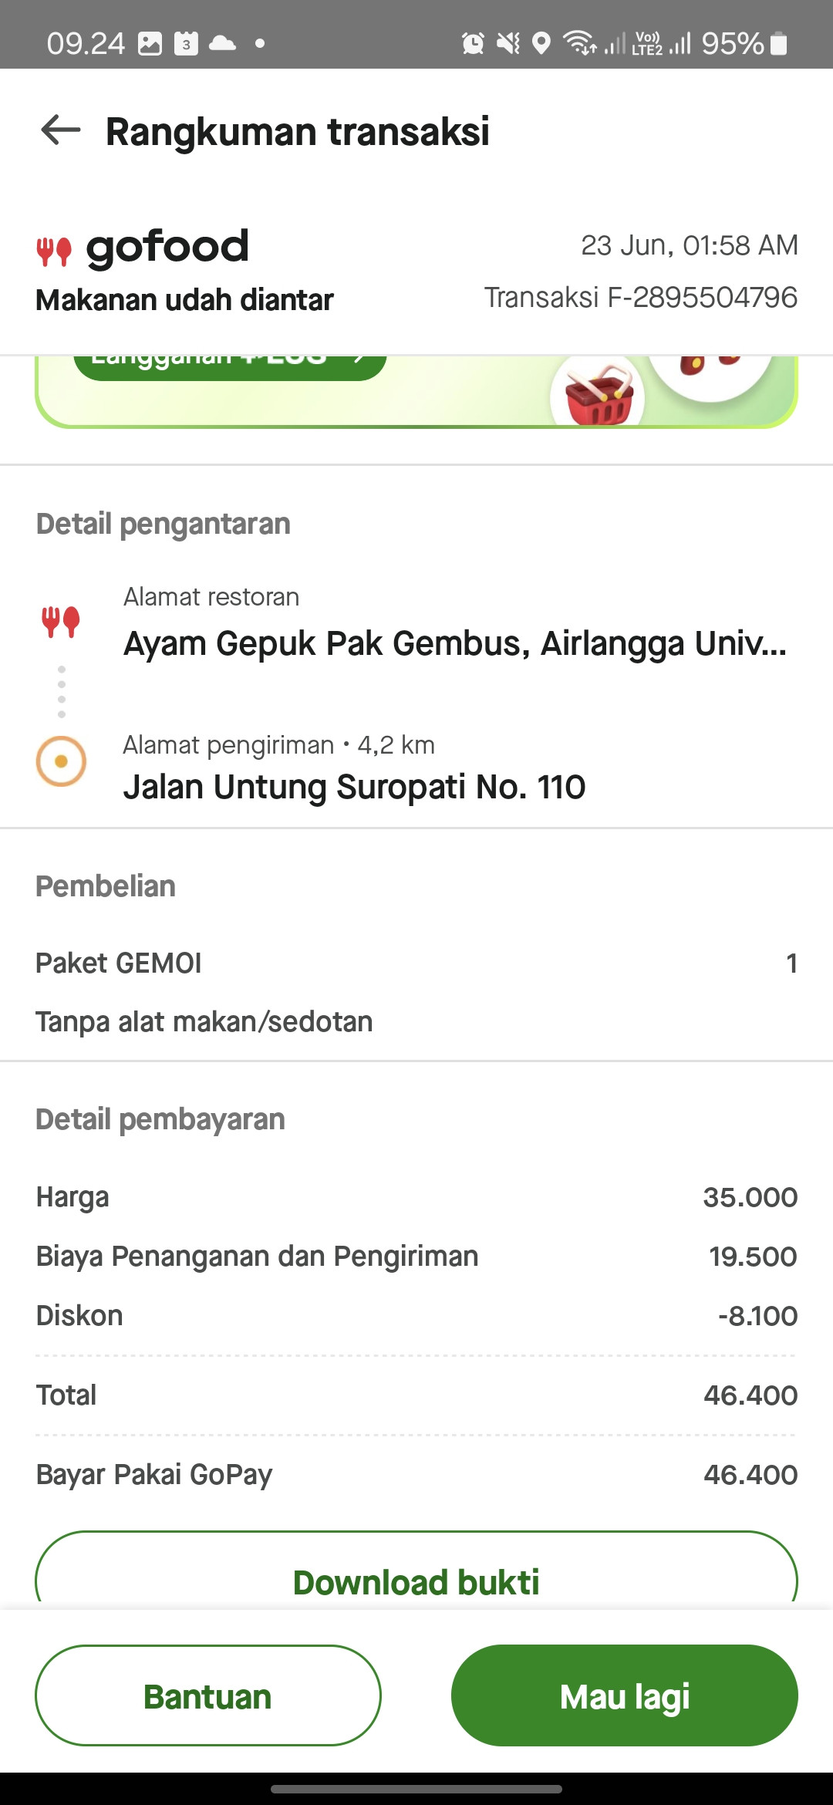Tap transaction number F-2895504796
Viewport: 833px width, 1805px height.
click(x=640, y=297)
